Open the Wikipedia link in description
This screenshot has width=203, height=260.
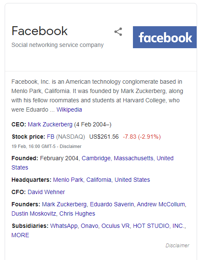pyautogui.click(x=69, y=109)
